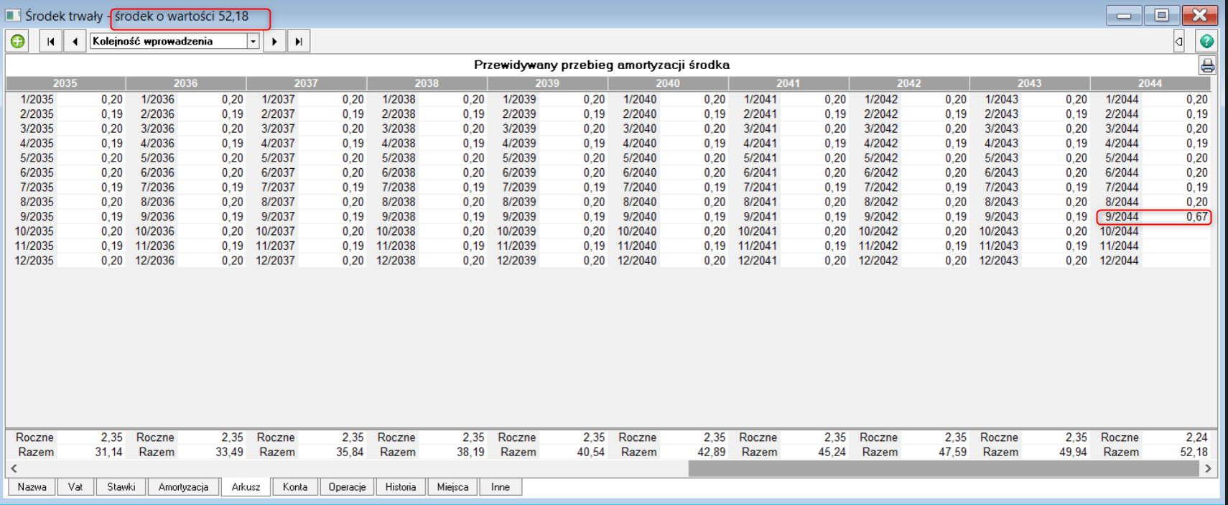1228x505 pixels.
Task: Click the Razem total 52,18
Action: [x=1194, y=453]
